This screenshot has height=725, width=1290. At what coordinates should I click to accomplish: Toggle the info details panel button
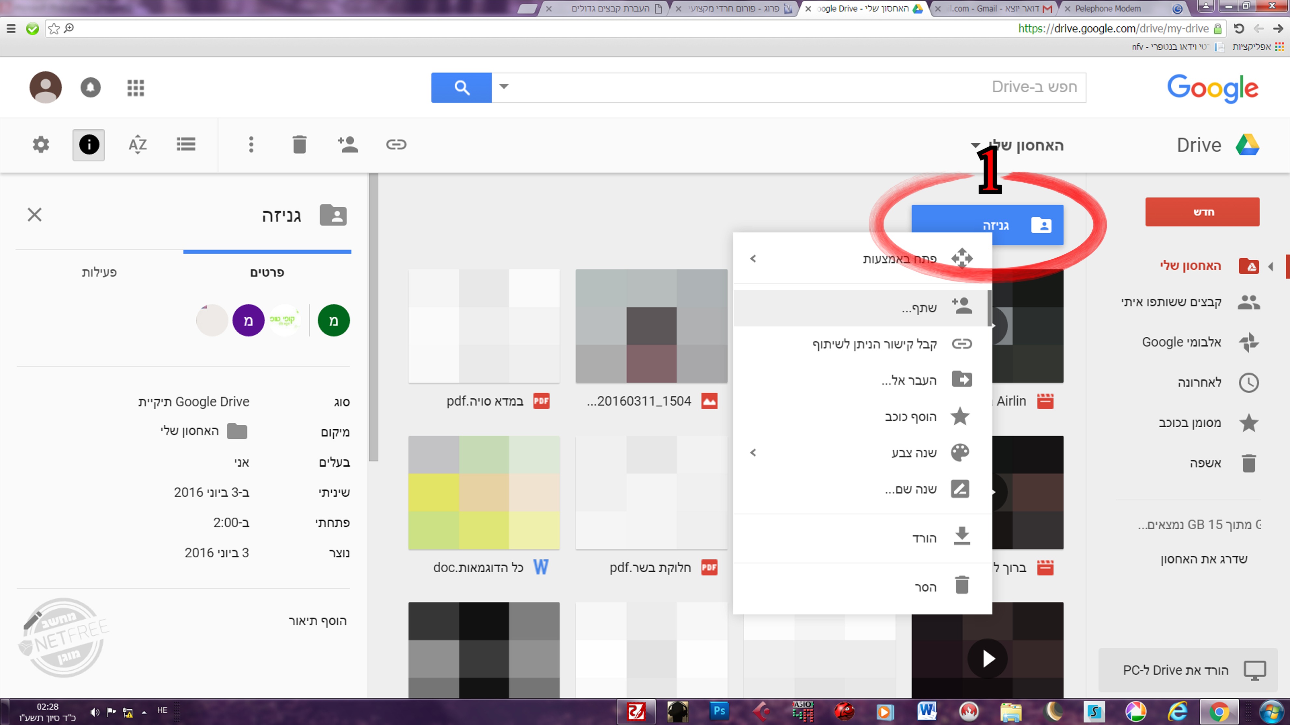coord(89,145)
